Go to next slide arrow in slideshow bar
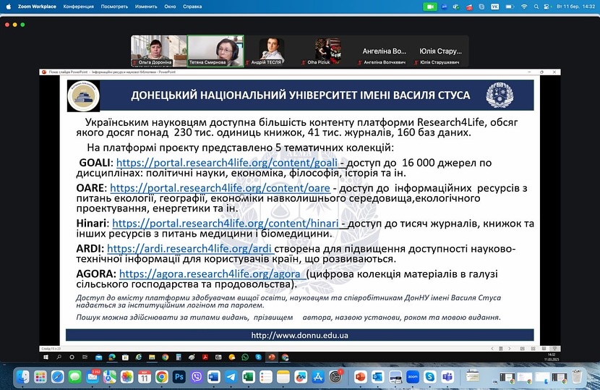Image resolution: width=600 pixels, height=390 pixels. click(510, 349)
